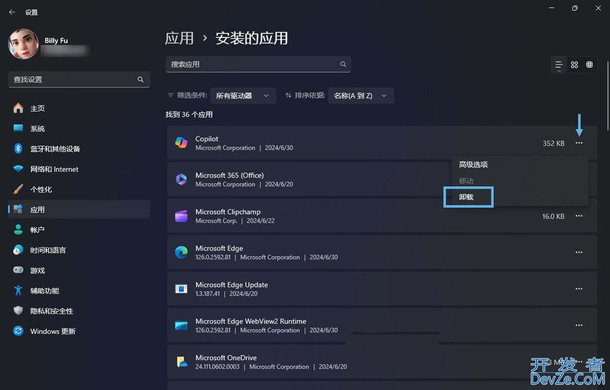
Task: Open 主页 in the sidebar
Action: point(79,109)
